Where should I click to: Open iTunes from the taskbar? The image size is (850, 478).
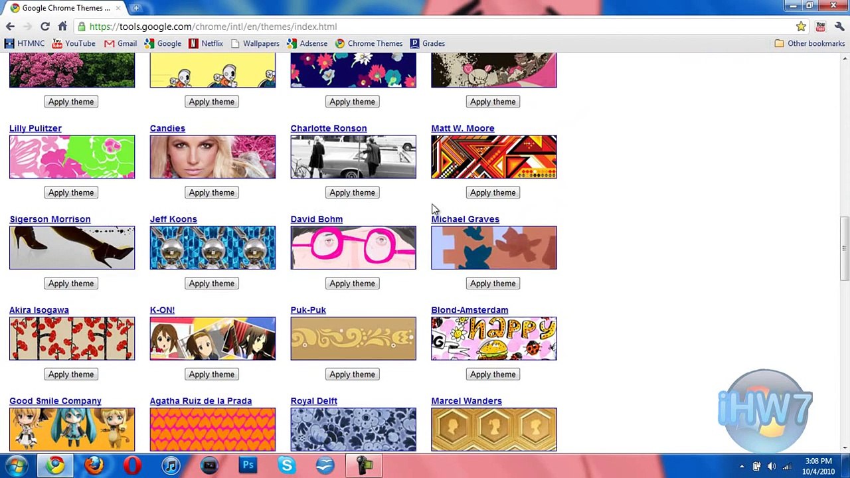click(x=171, y=465)
